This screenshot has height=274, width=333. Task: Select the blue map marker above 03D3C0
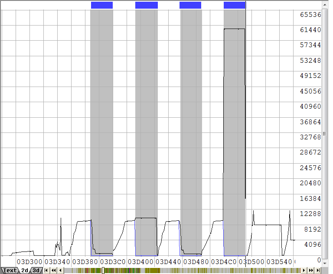point(102,5)
